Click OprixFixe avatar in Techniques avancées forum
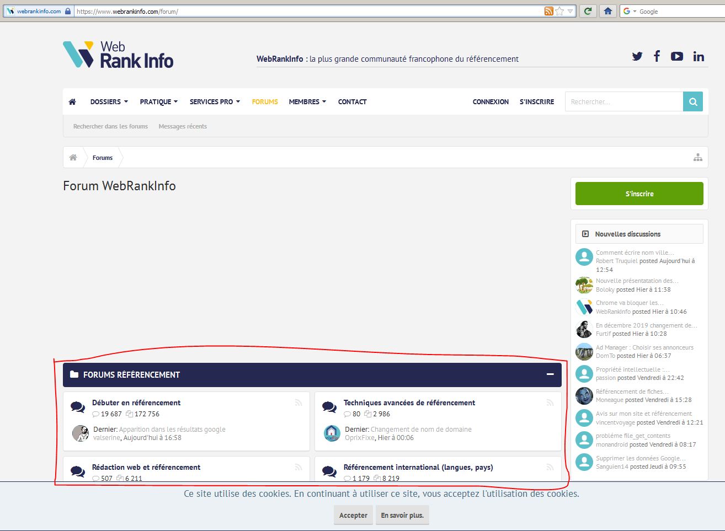 pos(332,433)
